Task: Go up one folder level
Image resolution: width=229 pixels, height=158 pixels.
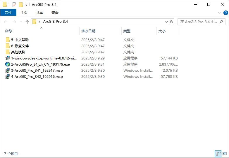Action: (x=27, y=22)
